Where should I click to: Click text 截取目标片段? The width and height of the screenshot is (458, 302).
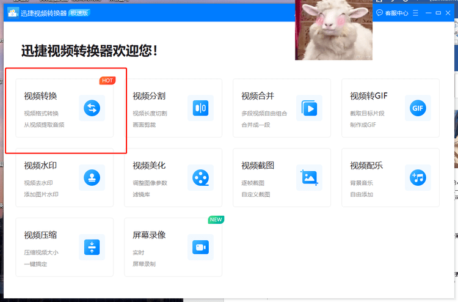coord(367,114)
